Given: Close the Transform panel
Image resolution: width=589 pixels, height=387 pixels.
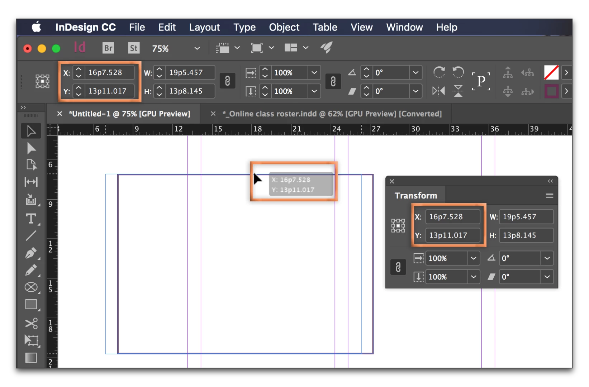Looking at the screenshot, I should pos(392,181).
